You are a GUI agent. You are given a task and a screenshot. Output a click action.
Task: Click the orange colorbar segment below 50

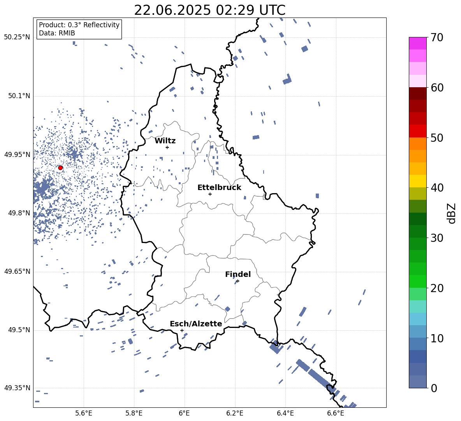click(418, 144)
